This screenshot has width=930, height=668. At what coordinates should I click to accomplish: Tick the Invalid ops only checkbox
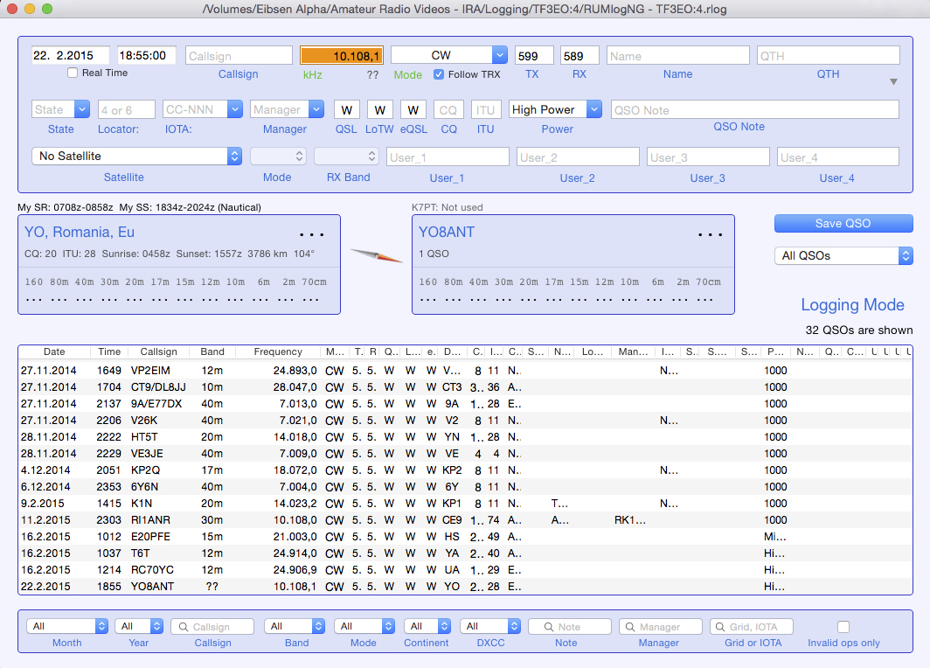tap(843, 627)
